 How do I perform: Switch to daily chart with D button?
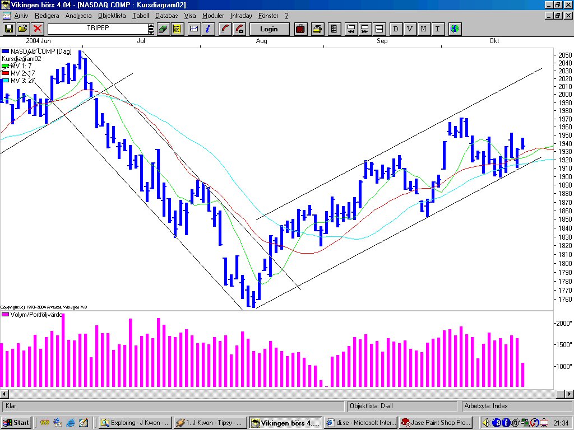(x=396, y=29)
